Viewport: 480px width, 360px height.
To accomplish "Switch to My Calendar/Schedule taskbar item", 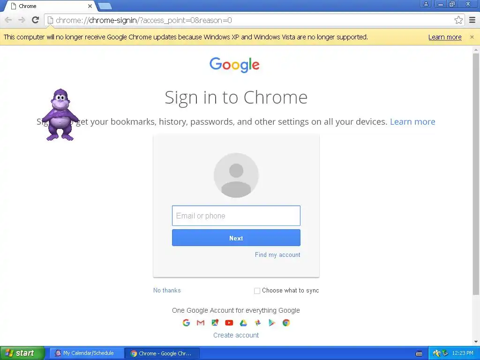I will pos(87,353).
